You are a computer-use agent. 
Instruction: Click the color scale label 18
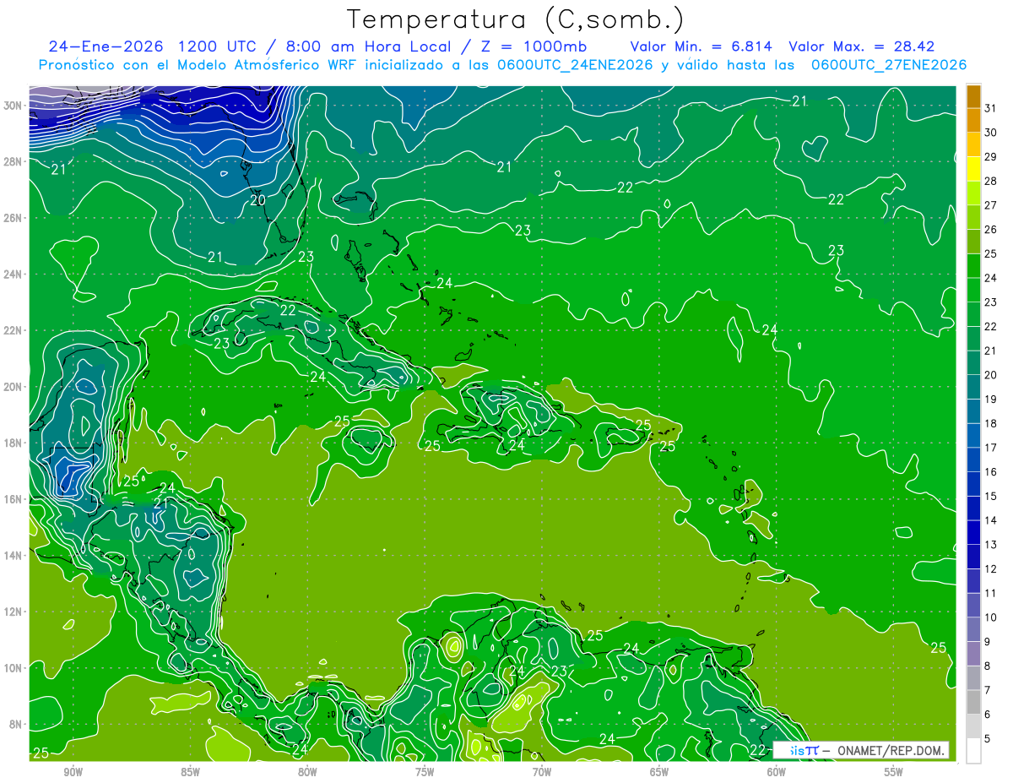pos(990,422)
